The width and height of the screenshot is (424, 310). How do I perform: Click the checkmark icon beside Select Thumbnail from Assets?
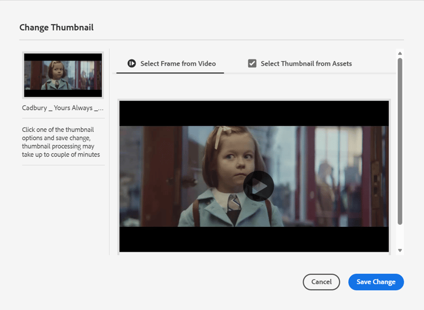252,63
